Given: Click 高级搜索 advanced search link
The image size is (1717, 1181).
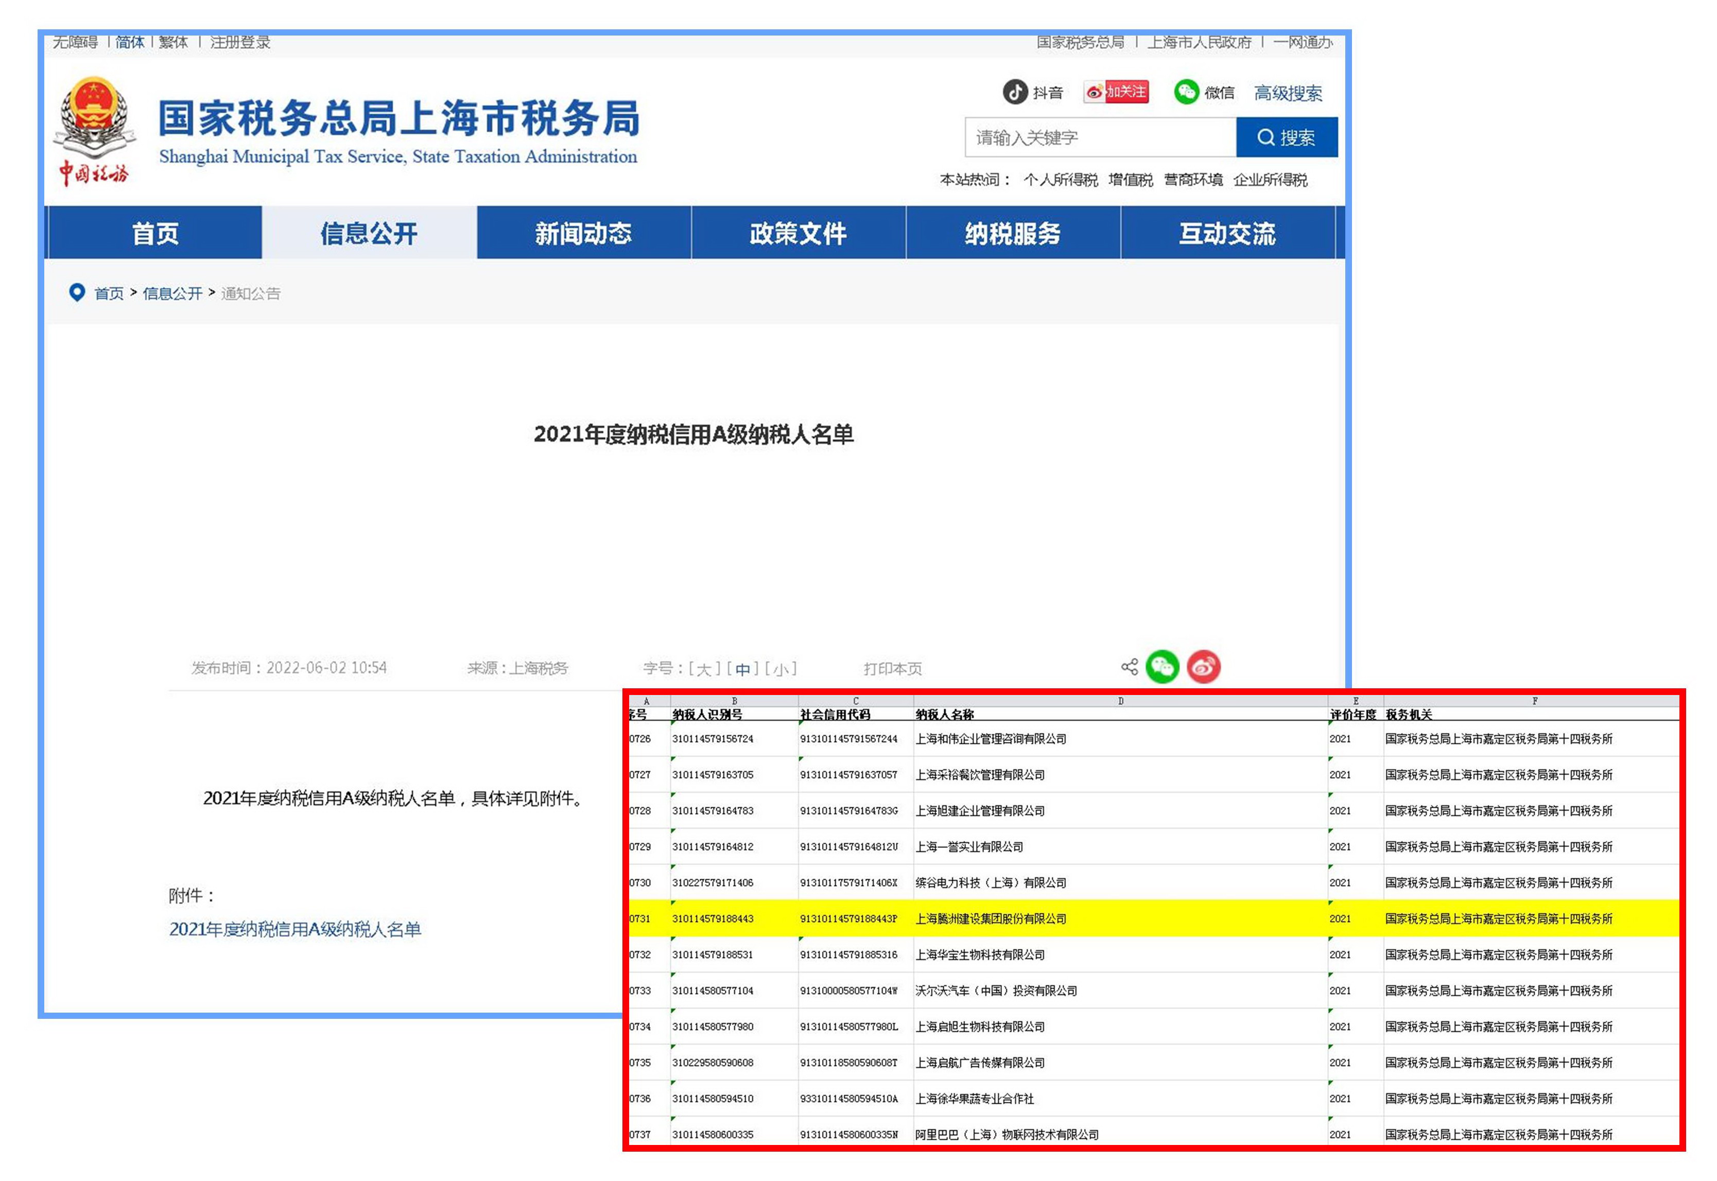Looking at the screenshot, I should point(1288,93).
